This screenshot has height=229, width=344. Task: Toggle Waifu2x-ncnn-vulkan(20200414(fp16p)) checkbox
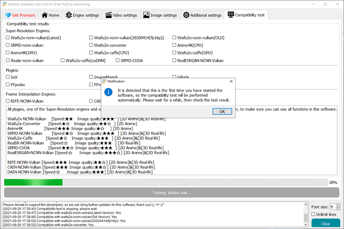tap(91, 37)
